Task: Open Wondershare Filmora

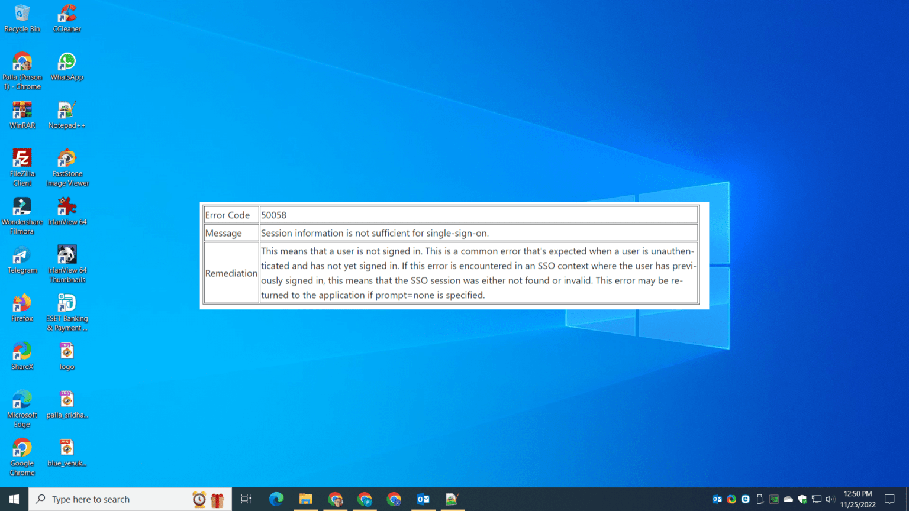Action: click(x=22, y=207)
